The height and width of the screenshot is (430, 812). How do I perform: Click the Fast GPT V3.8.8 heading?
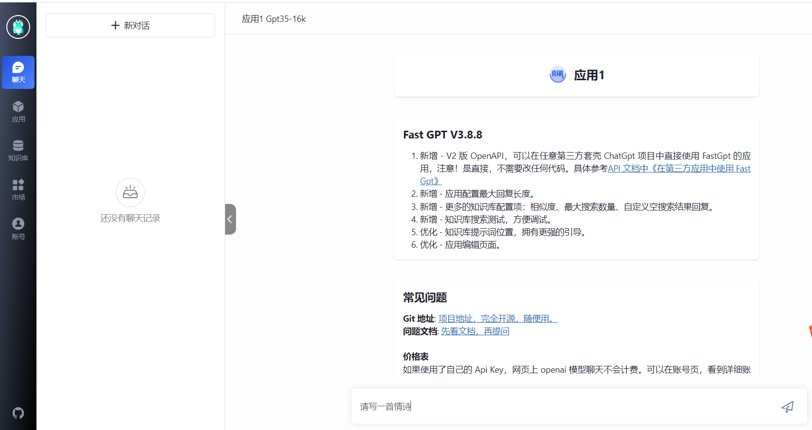[442, 135]
